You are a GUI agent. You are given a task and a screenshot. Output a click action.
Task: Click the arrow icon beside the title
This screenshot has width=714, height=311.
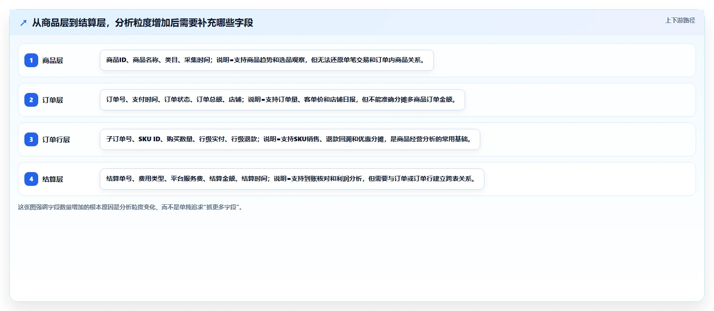23,23
